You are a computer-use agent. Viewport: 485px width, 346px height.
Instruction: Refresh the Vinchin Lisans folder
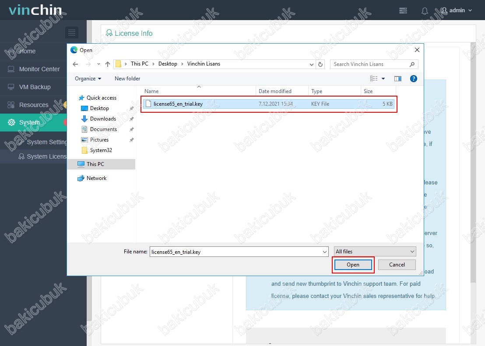[320, 64]
